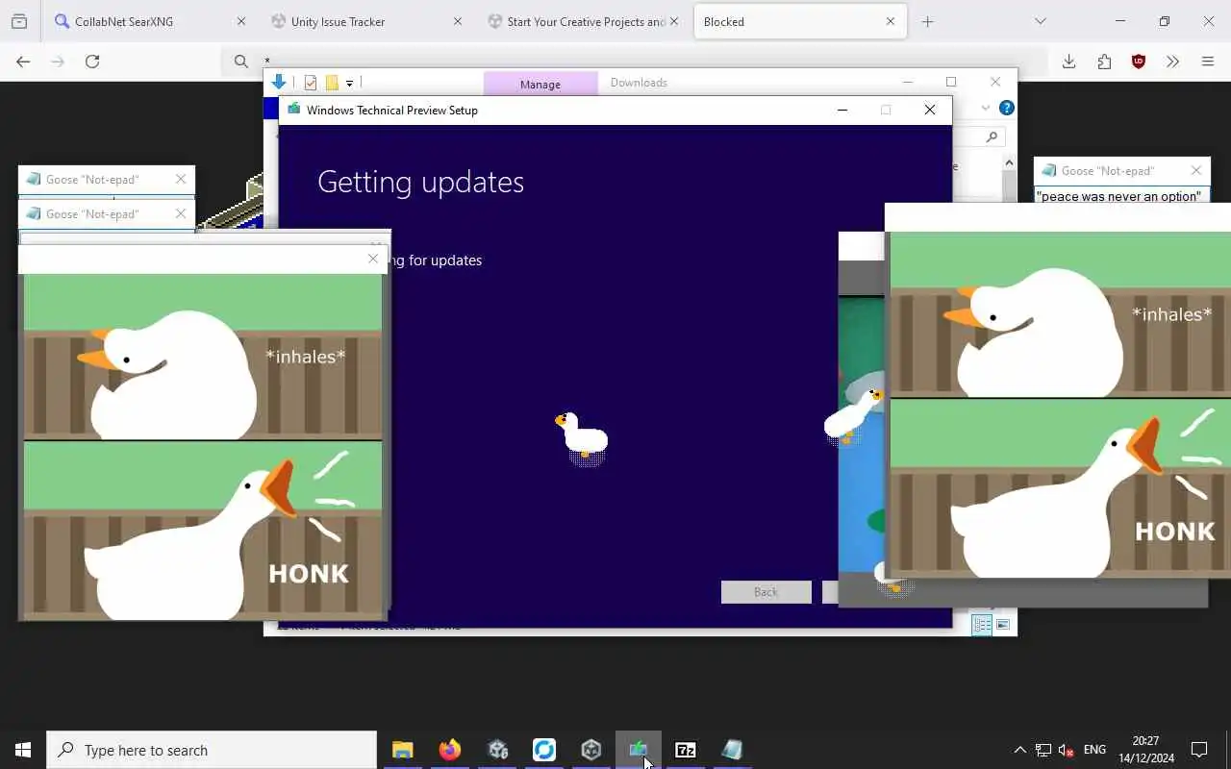Click the Back button in Setup
This screenshot has height=769, width=1231.
tap(766, 592)
